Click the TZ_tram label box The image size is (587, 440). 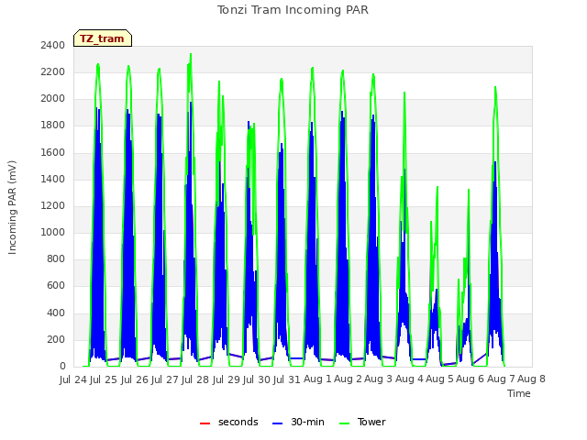pos(103,38)
